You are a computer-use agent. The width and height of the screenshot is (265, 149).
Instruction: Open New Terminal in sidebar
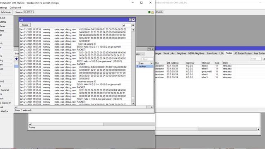pos(5,90)
